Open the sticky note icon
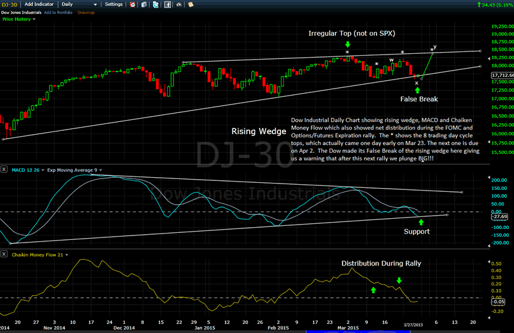The height and width of the screenshot is (333, 514). click(x=190, y=4)
